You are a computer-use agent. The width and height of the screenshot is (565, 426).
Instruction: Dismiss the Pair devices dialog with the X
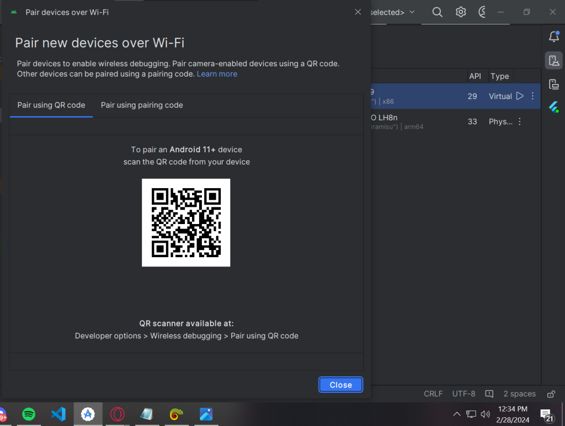[358, 12]
